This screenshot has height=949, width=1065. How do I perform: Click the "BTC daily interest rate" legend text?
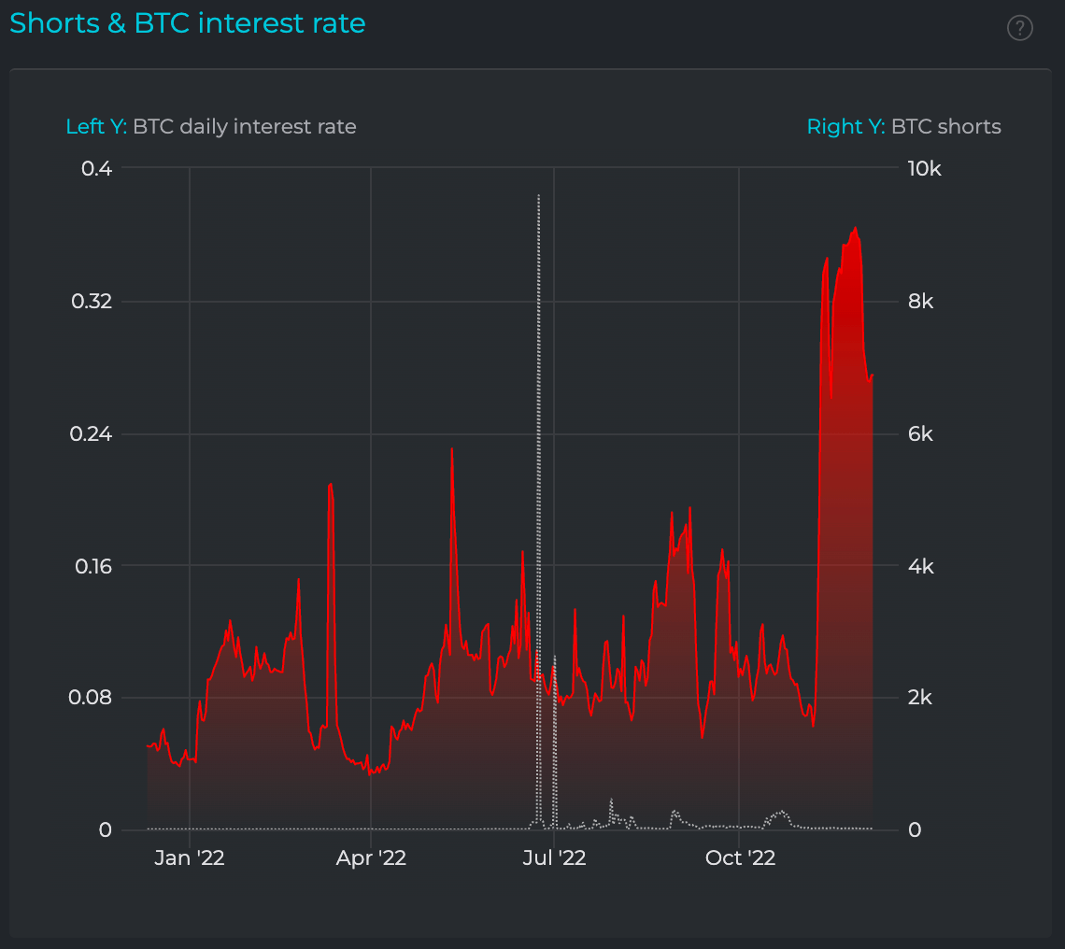point(245,126)
